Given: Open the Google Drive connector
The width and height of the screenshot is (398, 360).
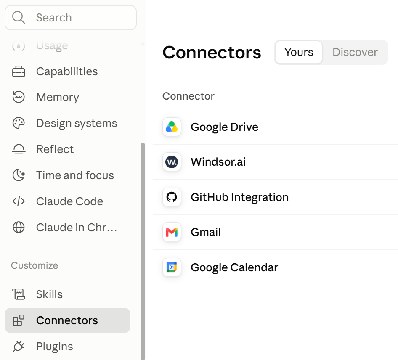Looking at the screenshot, I should tap(276, 127).
